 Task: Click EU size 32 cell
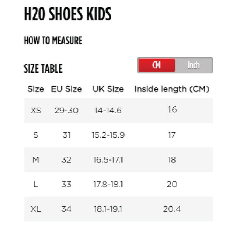[66, 160]
